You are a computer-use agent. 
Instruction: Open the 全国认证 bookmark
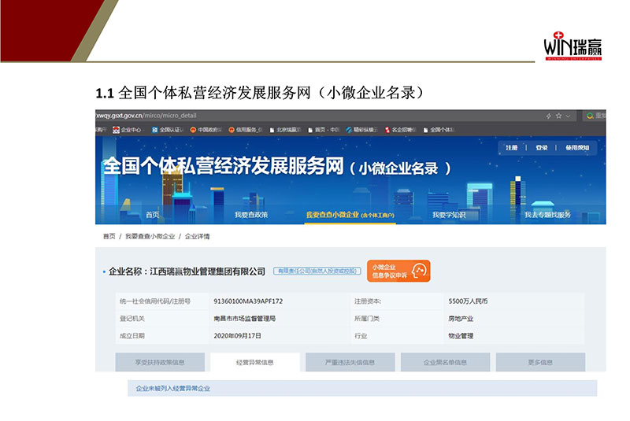[168, 130]
